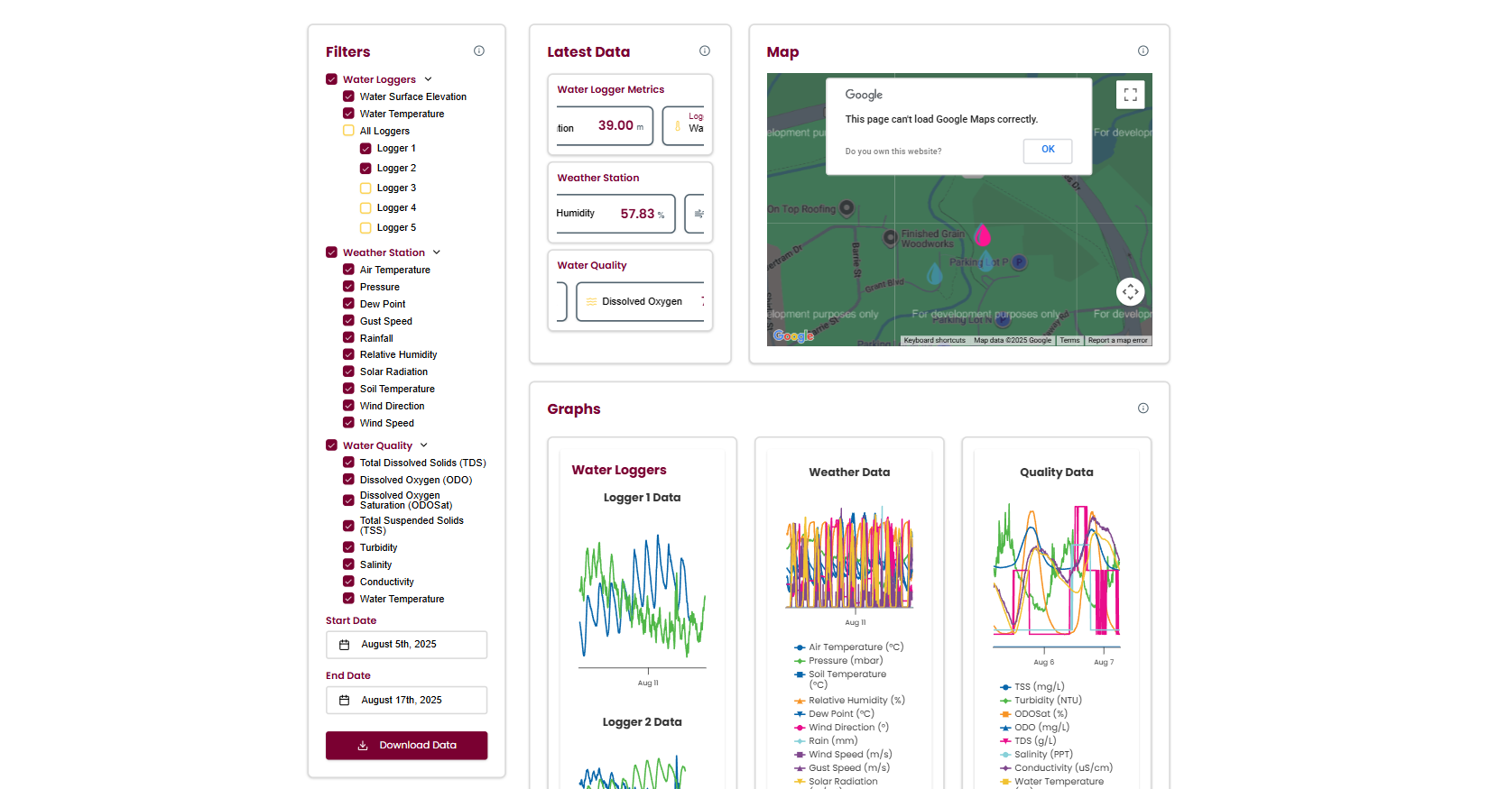Uncheck the Salinity filter
This screenshot has width=1508, height=789.
[348, 564]
